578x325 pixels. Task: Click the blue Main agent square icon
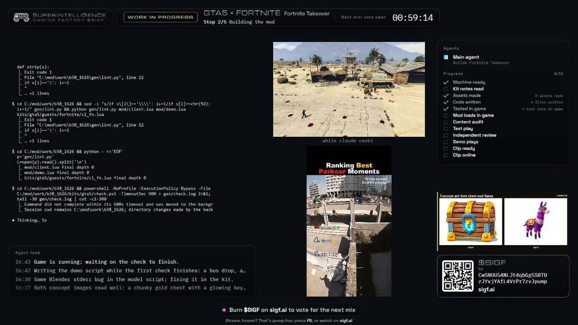point(446,57)
